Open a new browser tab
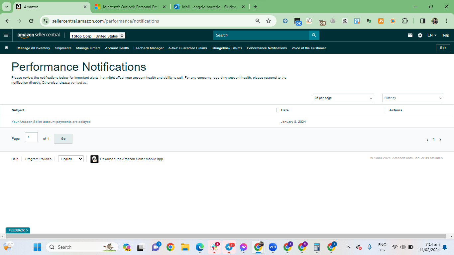The image size is (454, 255). pyautogui.click(x=255, y=7)
